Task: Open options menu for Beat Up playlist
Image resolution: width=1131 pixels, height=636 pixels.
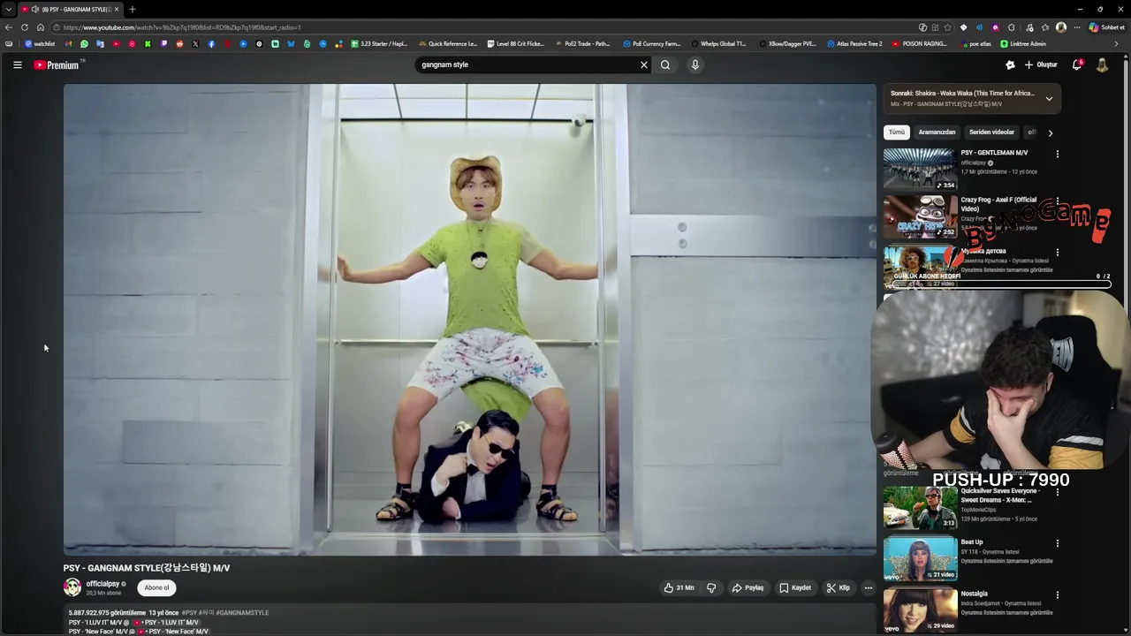Action: coord(1057,543)
